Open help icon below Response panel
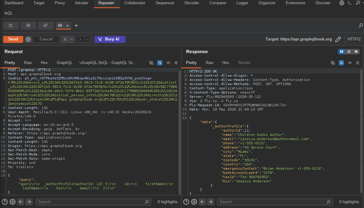The width and height of the screenshot is (364, 208). tap(186, 202)
